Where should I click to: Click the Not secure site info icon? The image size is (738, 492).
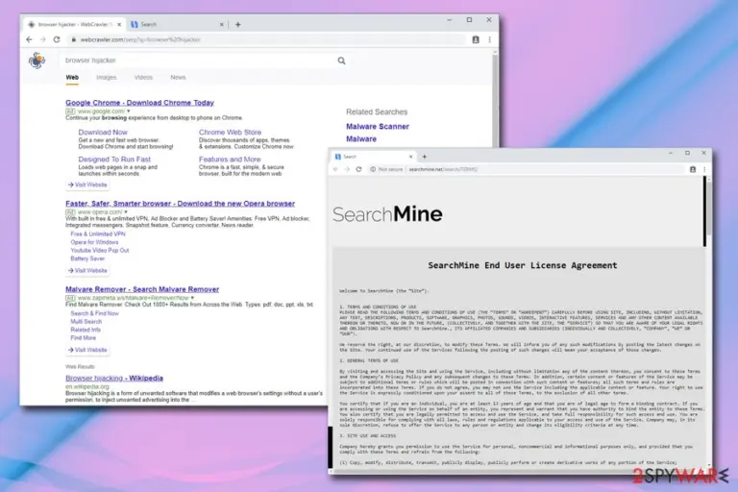(x=373, y=169)
